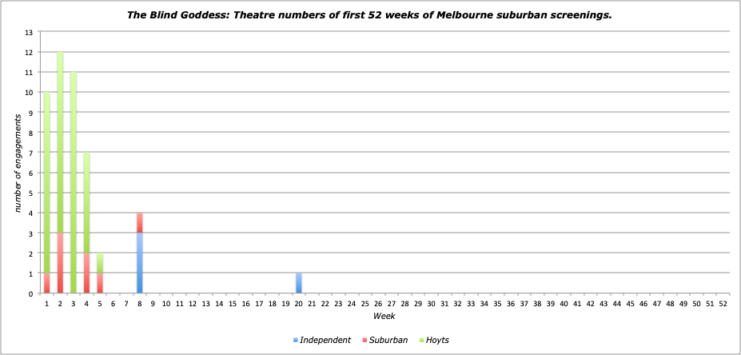
Task: Select the 'Hoyts' legend label text
Action: click(438, 340)
